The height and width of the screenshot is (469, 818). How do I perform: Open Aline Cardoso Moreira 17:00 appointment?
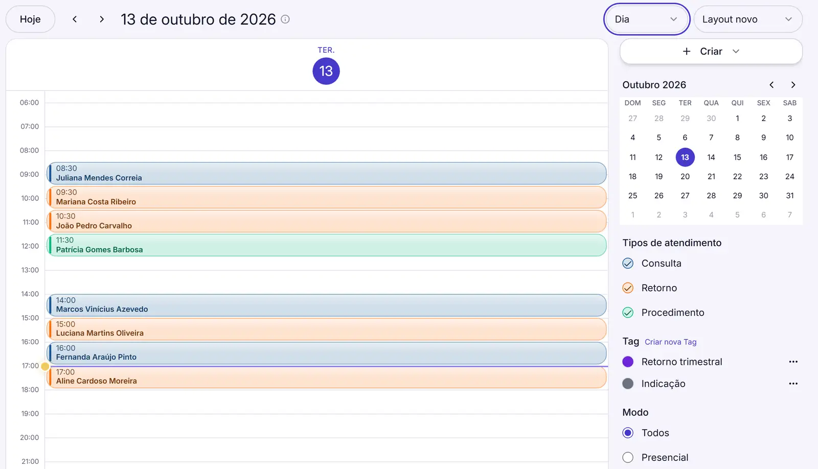pos(327,377)
